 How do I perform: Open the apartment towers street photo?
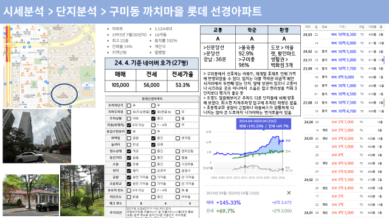36,136
